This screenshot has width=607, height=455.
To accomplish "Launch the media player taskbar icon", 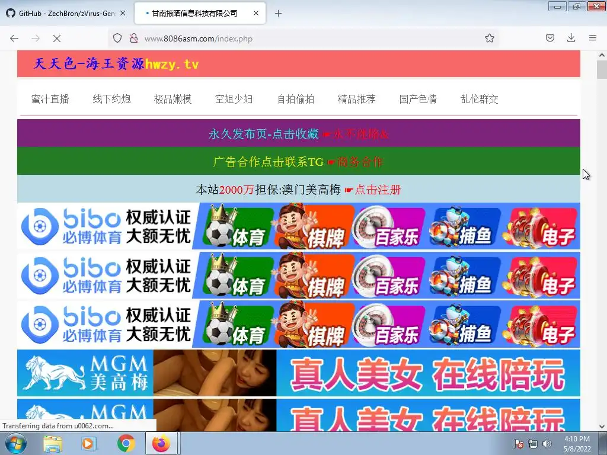I will 89,443.
